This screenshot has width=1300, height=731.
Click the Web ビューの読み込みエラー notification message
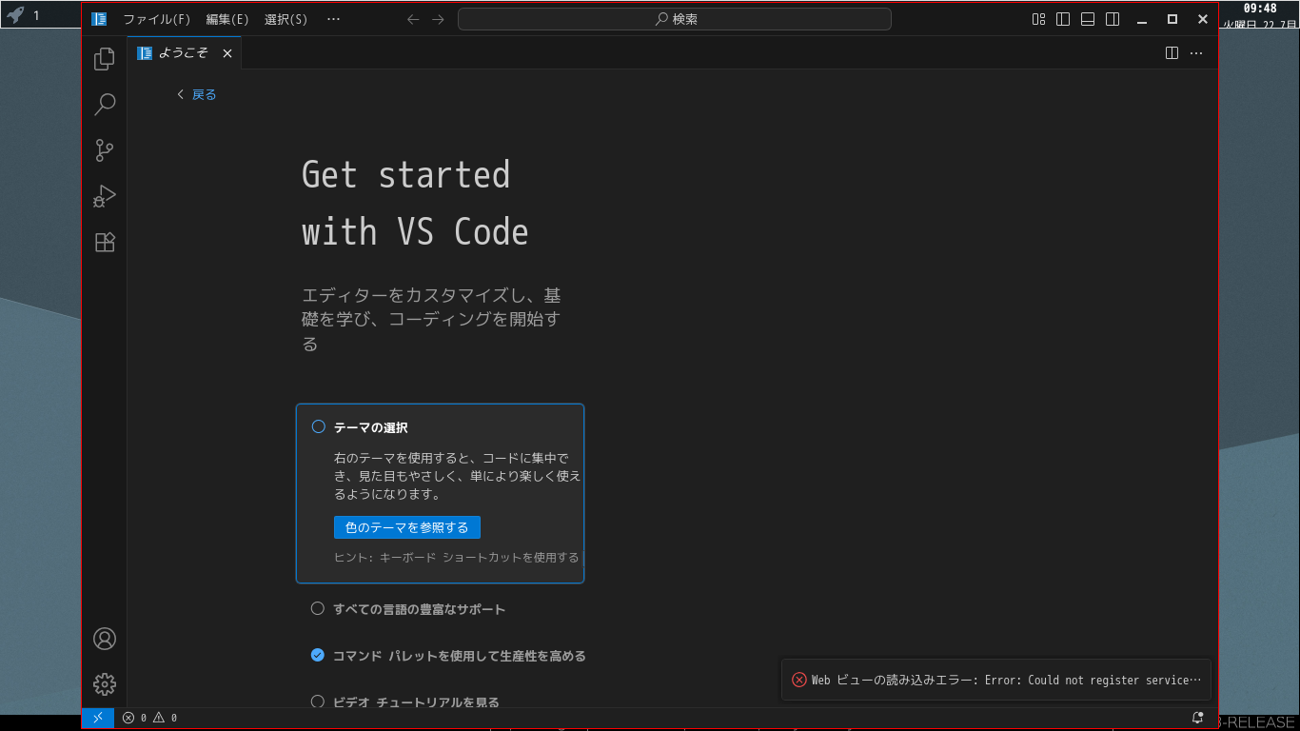click(1006, 681)
